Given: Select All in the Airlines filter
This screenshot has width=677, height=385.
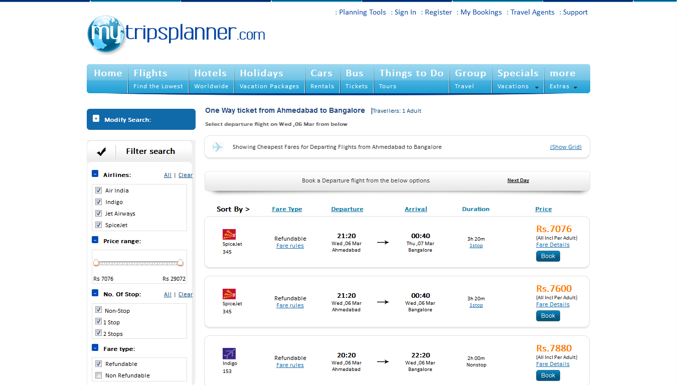Looking at the screenshot, I should click(x=167, y=175).
